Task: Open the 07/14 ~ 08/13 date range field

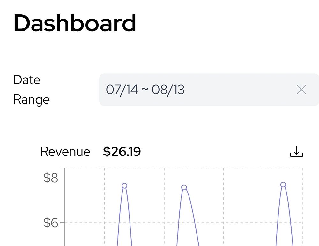Action: [x=209, y=90]
